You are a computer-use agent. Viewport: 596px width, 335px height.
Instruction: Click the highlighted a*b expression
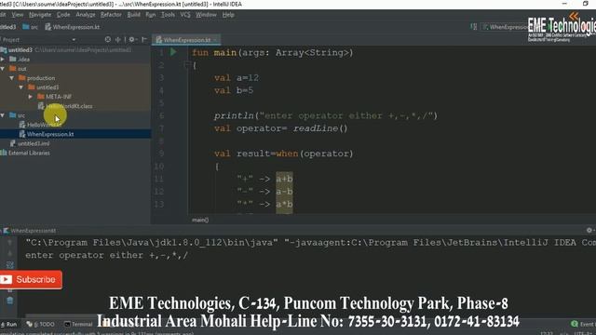[284, 205]
